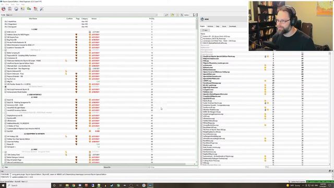Open the Executables gears toolbar icon
The width and height of the screenshot is (334, 188).
[x=29, y=9]
